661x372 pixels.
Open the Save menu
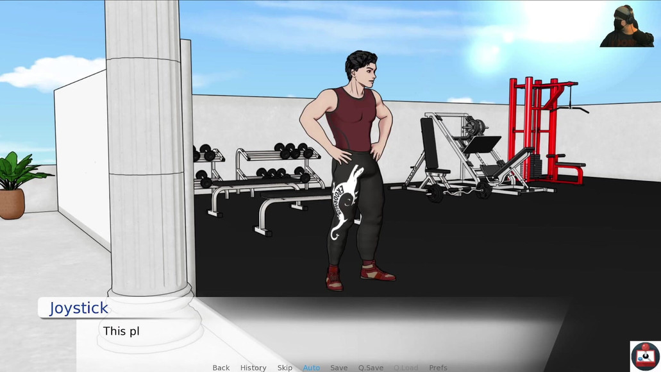point(339,368)
